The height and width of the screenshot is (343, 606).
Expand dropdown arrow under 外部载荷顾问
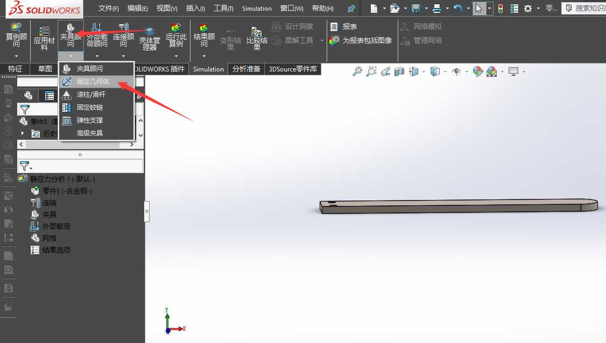click(97, 56)
